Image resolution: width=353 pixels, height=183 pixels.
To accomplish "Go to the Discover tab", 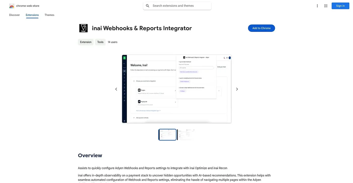I will [x=14, y=15].
